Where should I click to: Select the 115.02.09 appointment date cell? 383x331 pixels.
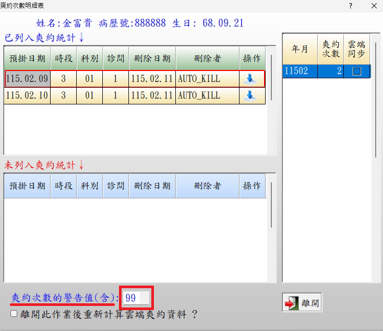pos(27,79)
